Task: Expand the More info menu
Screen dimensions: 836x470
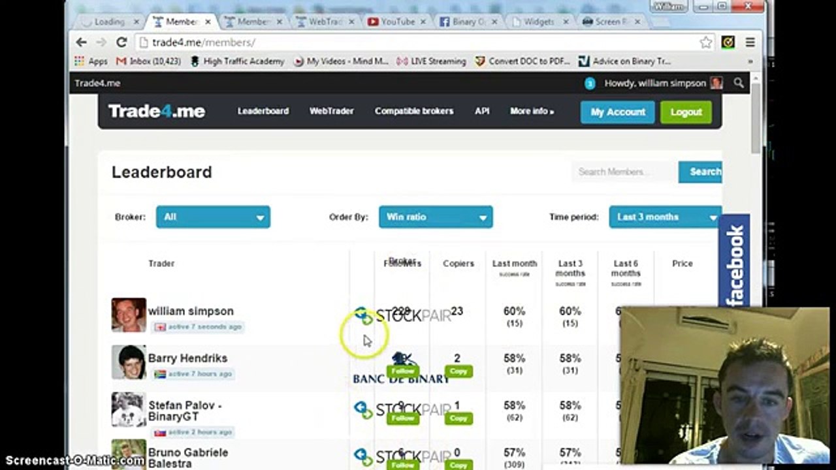Action: coord(532,111)
